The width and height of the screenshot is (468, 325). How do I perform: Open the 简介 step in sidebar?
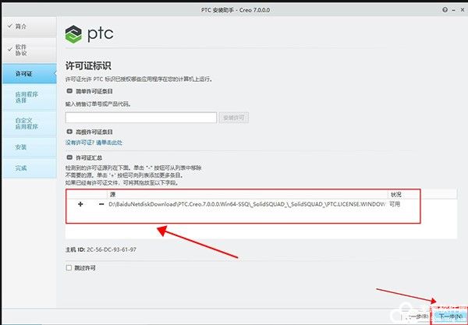30,26
